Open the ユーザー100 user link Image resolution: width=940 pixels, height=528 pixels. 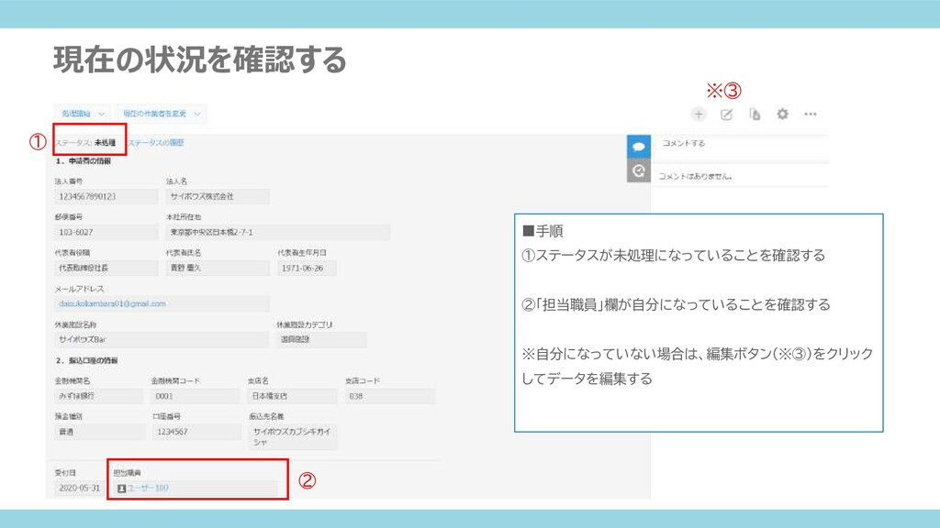pyautogui.click(x=148, y=489)
